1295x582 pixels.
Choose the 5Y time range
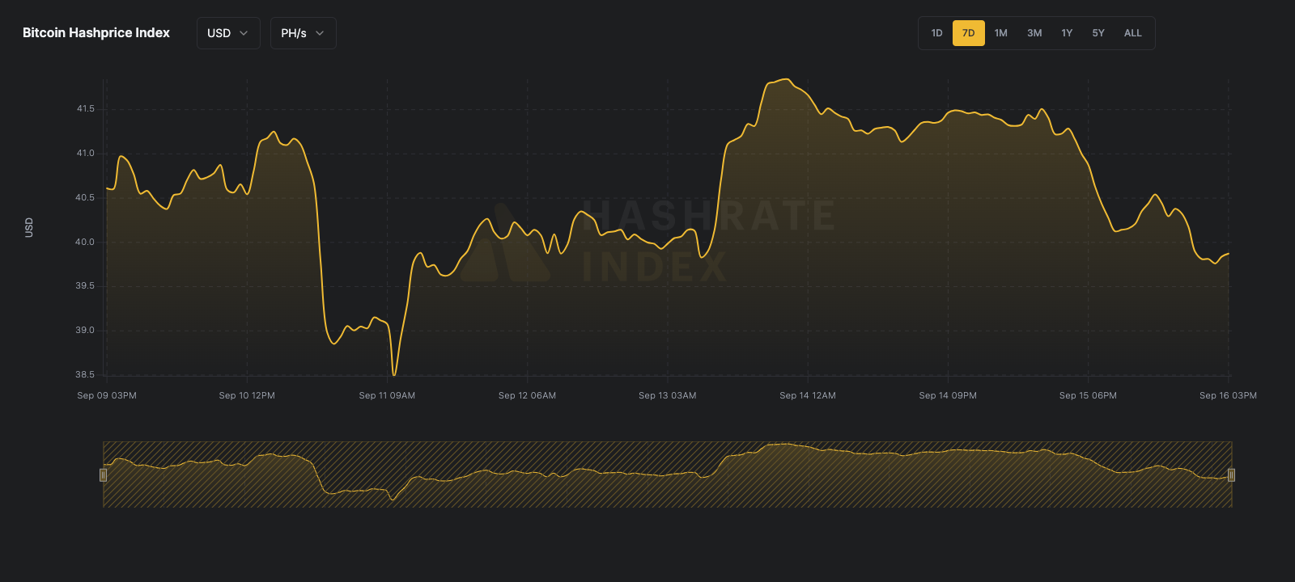(x=1098, y=33)
